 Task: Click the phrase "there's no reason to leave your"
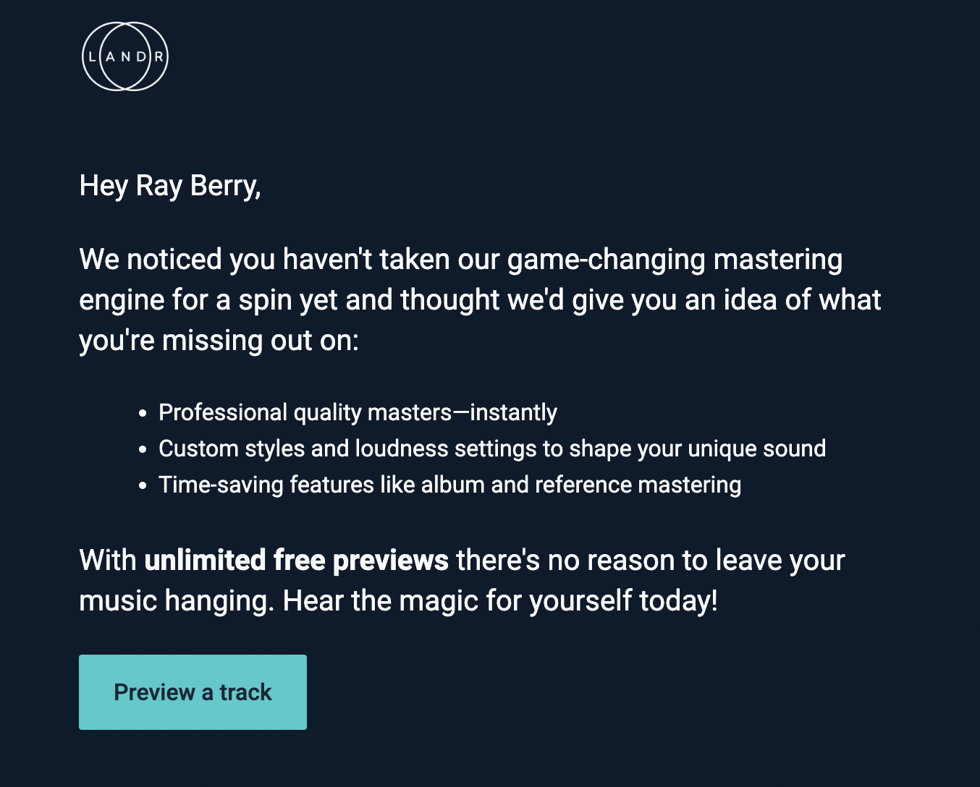pos(650,561)
